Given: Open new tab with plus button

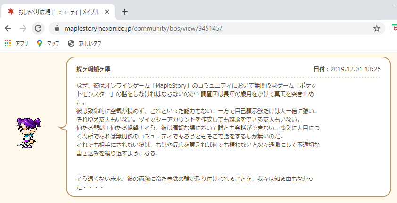Looking at the screenshot, I should pos(125,12).
